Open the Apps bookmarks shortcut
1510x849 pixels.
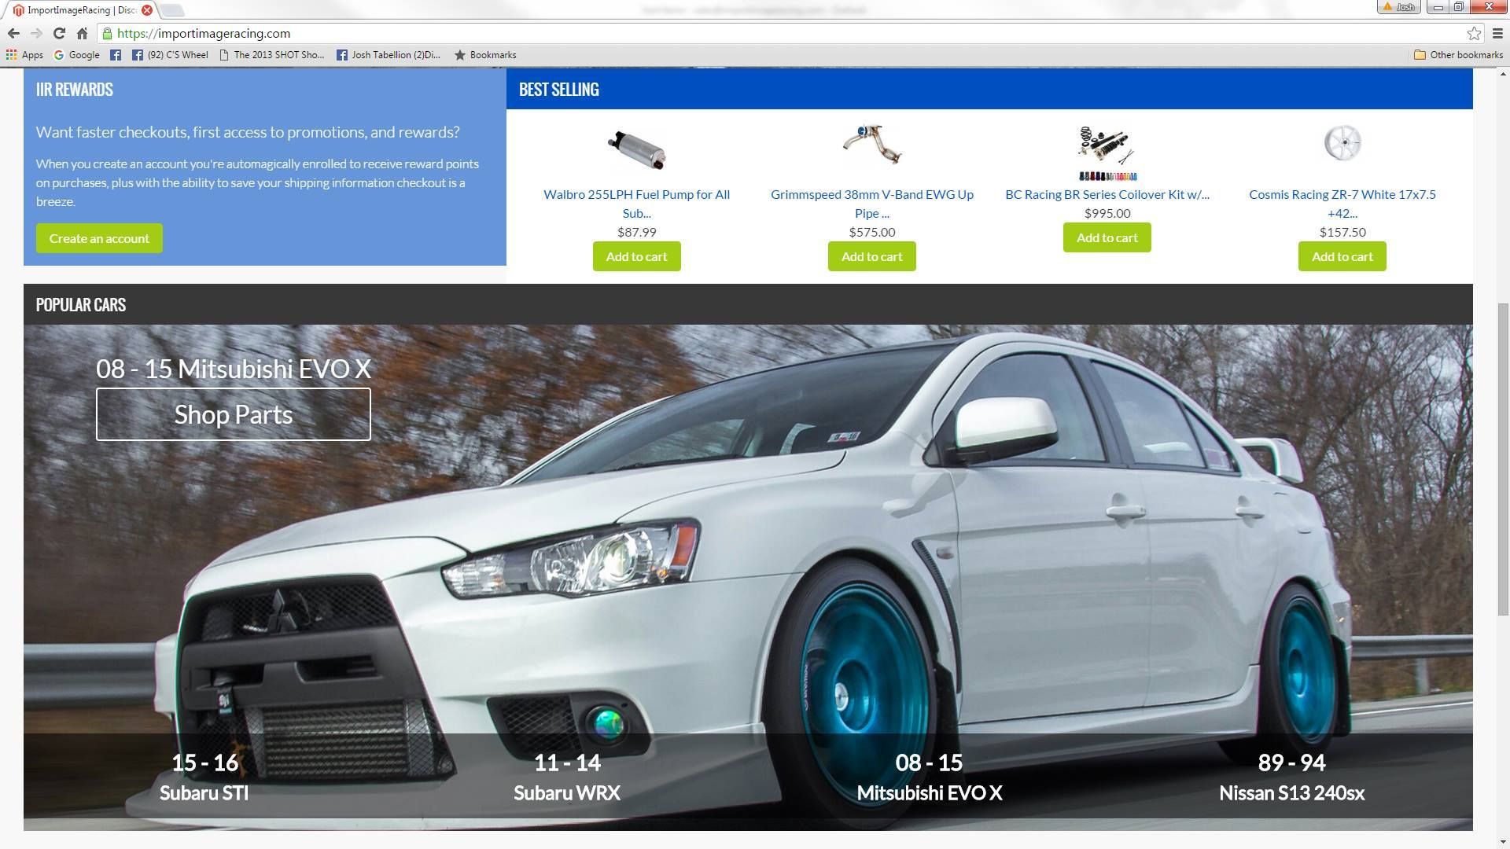pyautogui.click(x=24, y=55)
